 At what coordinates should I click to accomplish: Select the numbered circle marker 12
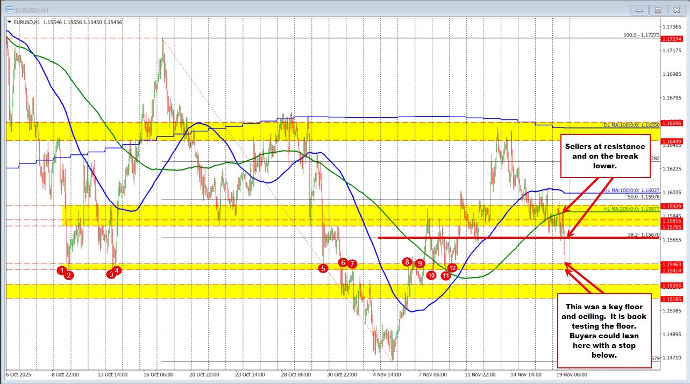pos(452,267)
